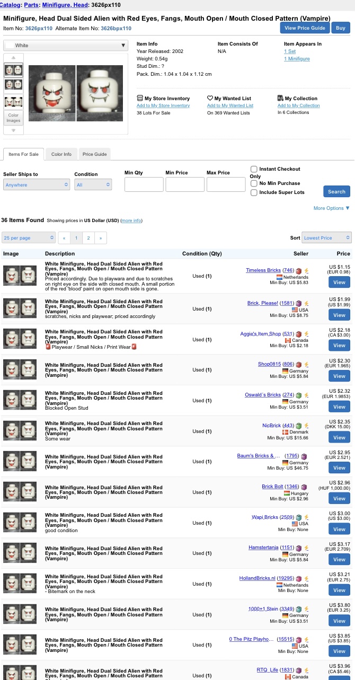Viewport: 355px width, 680px height.
Task: Click the Max Price input field
Action: click(x=226, y=184)
